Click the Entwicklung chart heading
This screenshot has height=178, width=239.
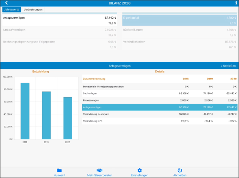pos(41,71)
